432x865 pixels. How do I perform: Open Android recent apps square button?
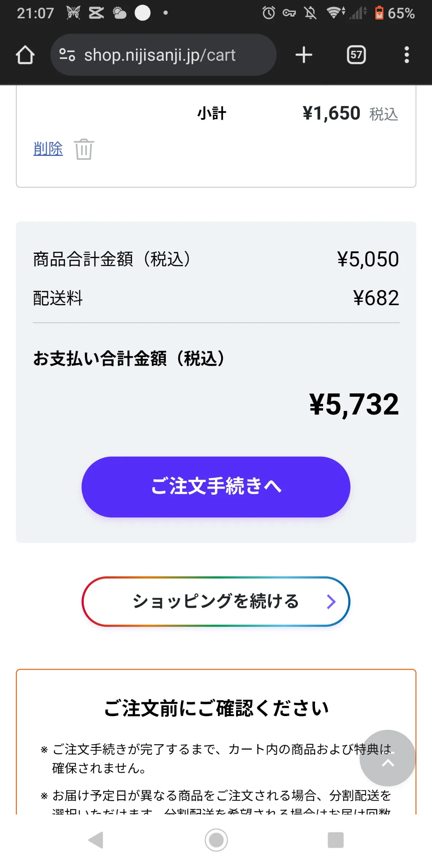tap(336, 840)
